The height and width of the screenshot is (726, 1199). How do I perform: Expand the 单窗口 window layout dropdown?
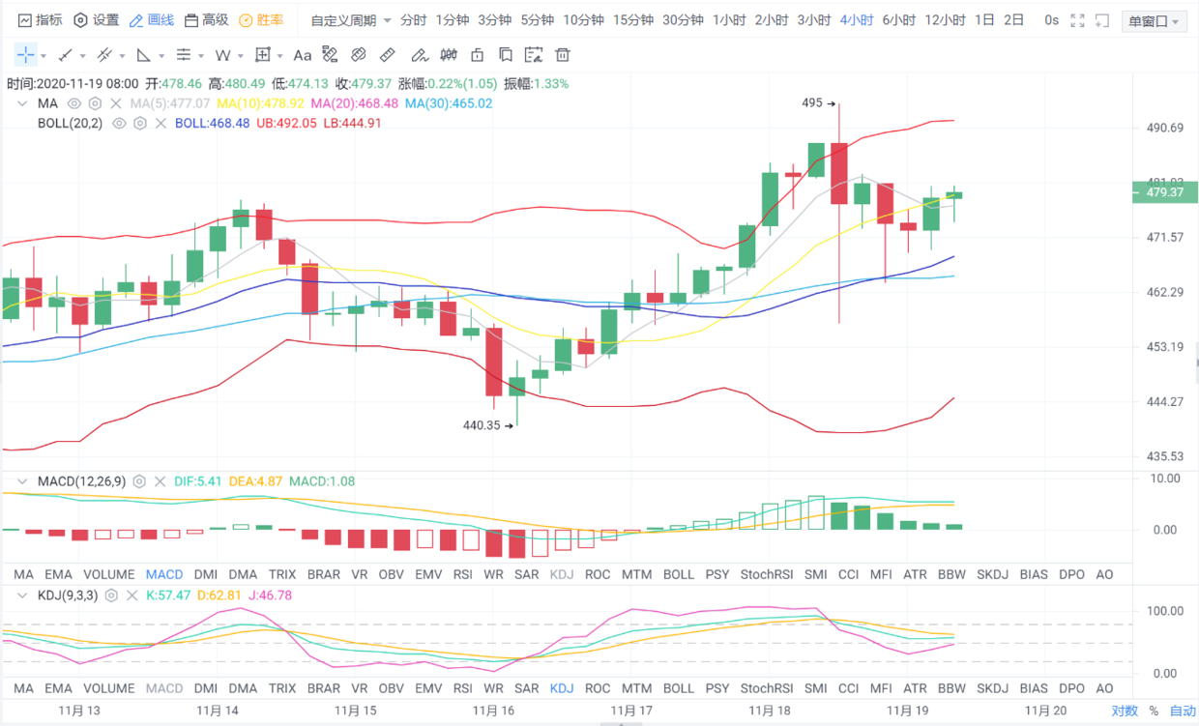(x=1155, y=21)
